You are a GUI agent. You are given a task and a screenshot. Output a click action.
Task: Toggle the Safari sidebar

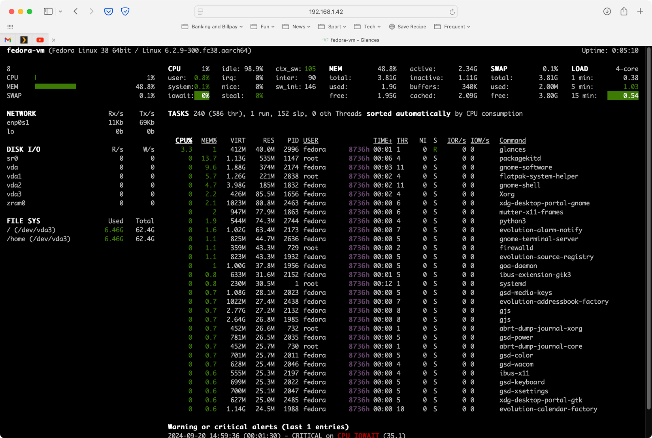[x=48, y=11]
